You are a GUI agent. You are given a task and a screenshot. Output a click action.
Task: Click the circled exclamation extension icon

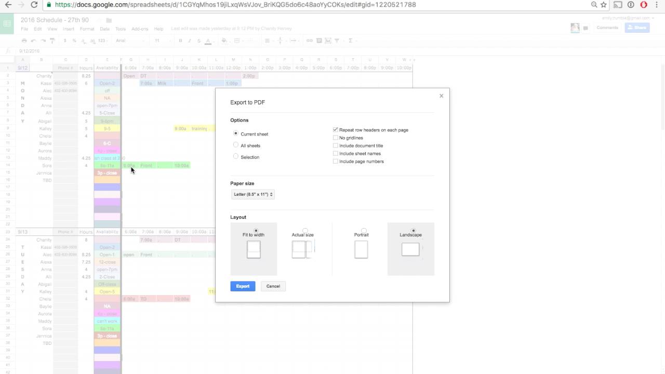click(631, 5)
